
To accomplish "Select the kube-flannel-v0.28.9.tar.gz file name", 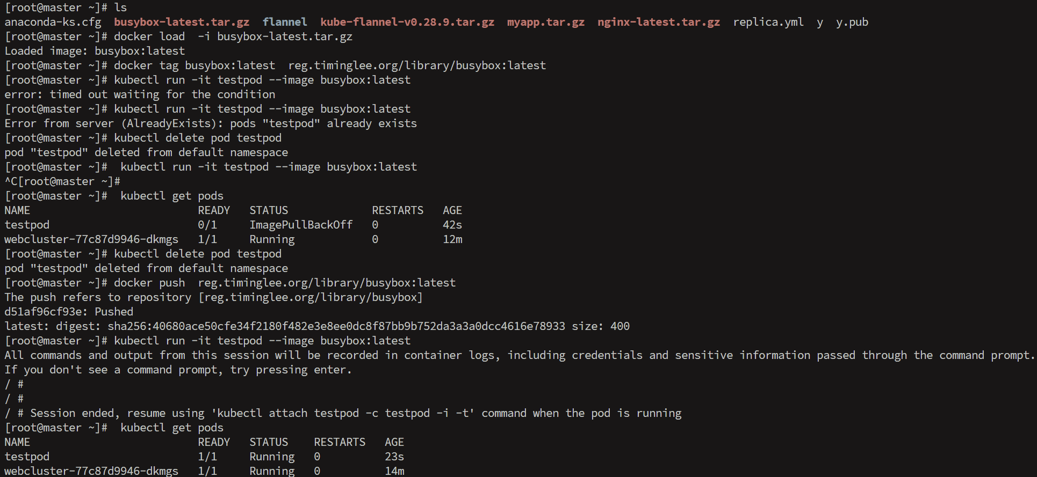I will coord(407,22).
